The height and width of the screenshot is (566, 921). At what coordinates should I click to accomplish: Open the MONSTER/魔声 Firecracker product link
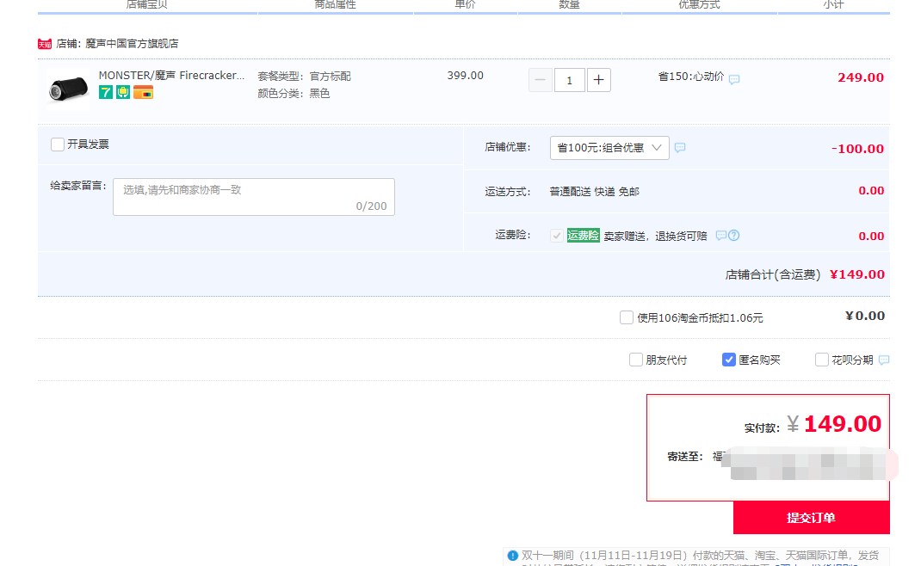171,75
